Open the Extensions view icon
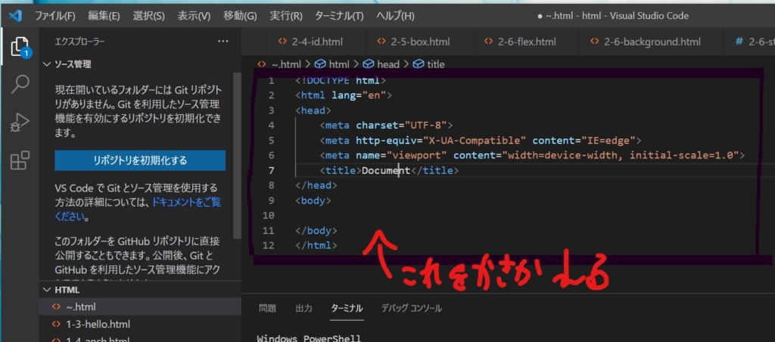 tap(20, 160)
